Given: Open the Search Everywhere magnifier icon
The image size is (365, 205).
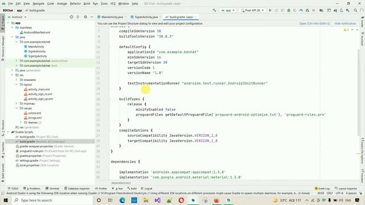Looking at the screenshot, I should pos(355,10).
